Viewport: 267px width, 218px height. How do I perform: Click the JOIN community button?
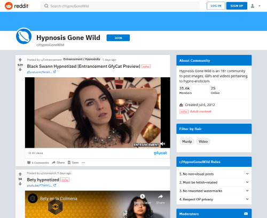118,38
